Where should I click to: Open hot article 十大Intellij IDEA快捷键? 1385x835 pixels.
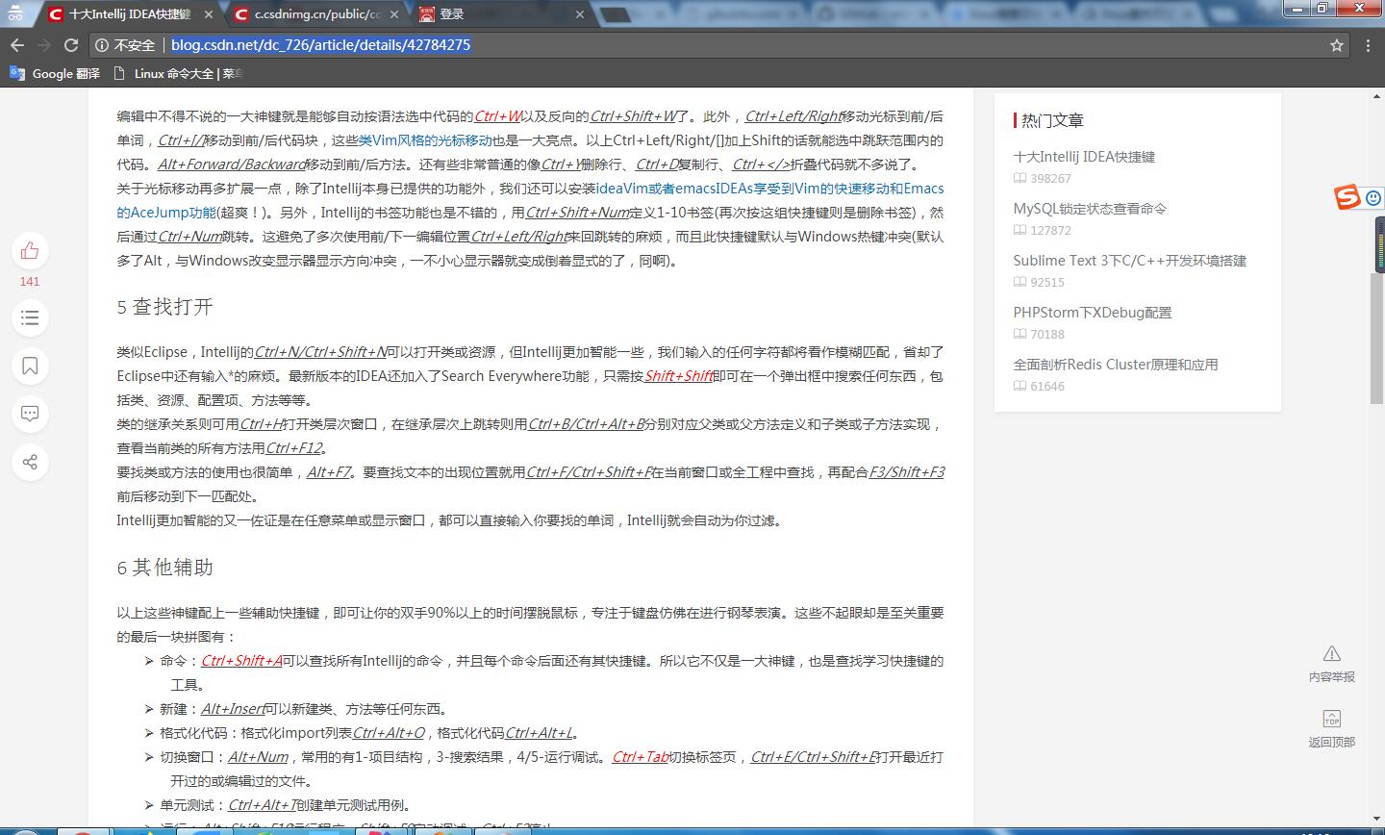pyautogui.click(x=1084, y=157)
